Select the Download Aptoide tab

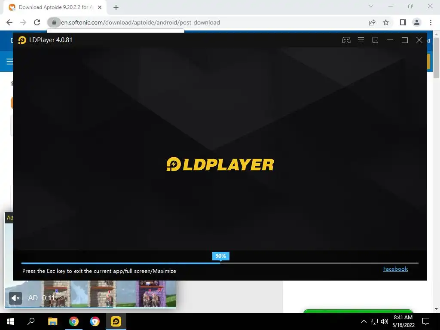55,7
